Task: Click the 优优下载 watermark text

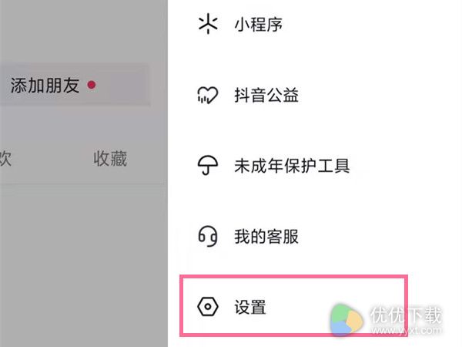Action: click(x=406, y=315)
